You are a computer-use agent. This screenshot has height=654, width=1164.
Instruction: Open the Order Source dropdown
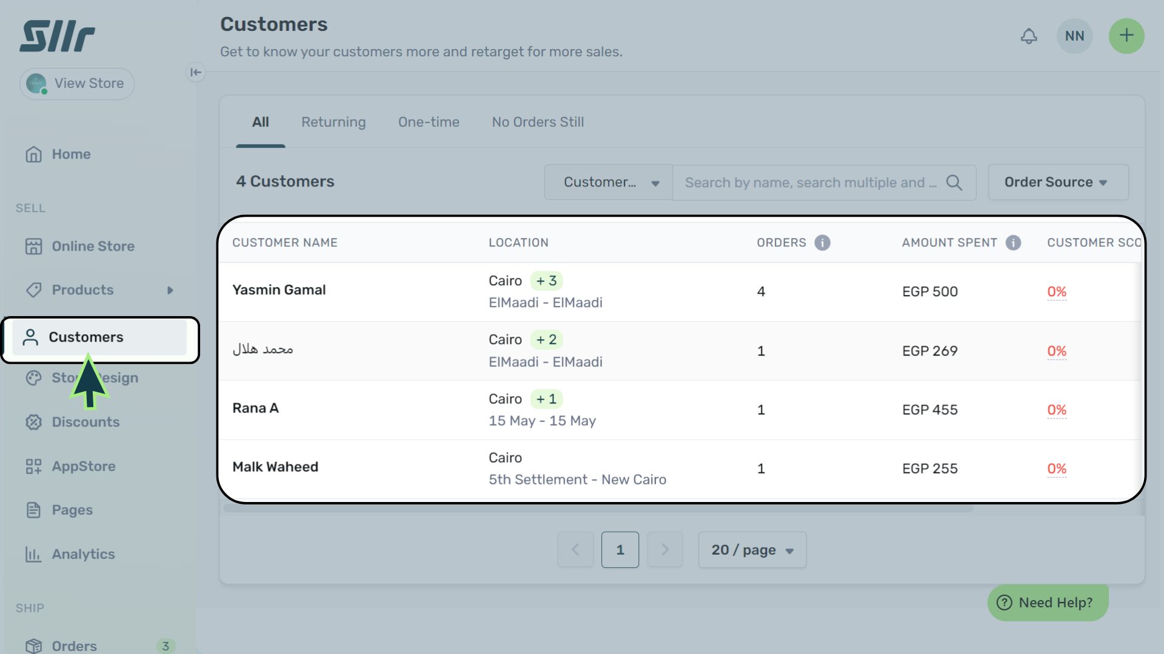click(x=1058, y=182)
